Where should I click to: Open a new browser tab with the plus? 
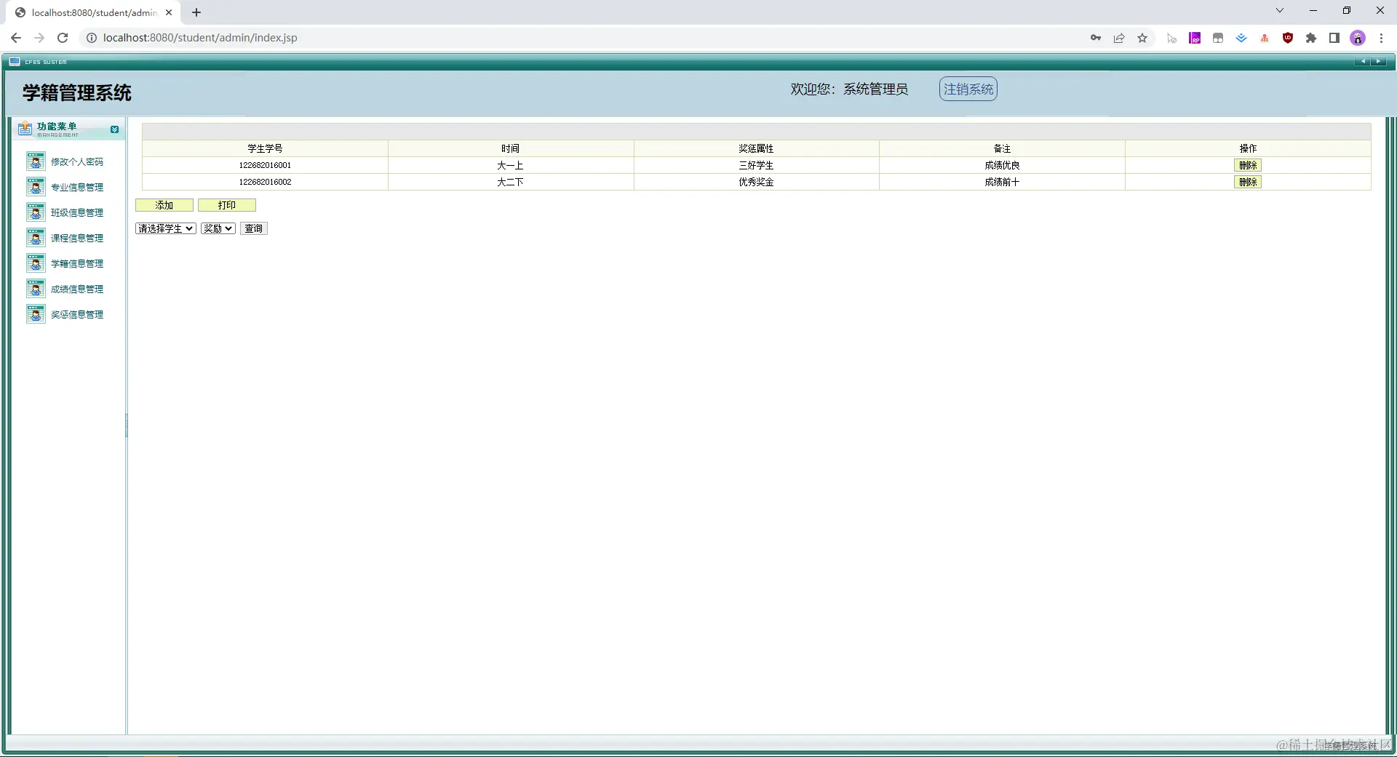pyautogui.click(x=196, y=12)
